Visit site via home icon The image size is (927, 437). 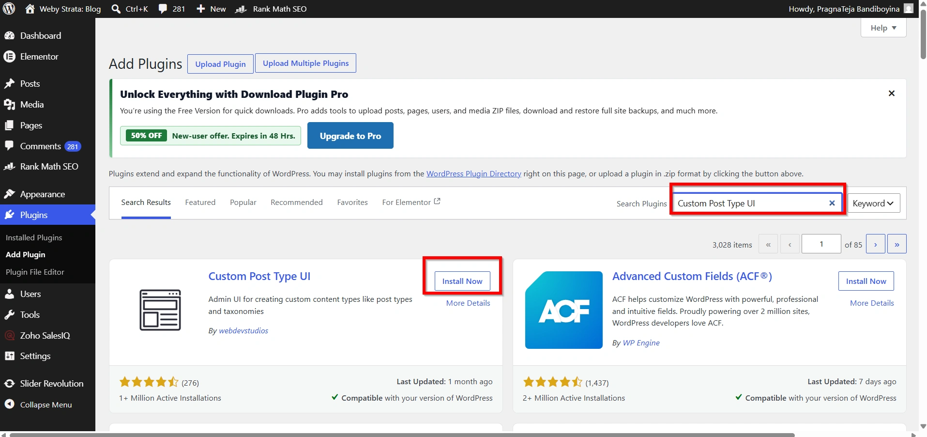pyautogui.click(x=30, y=9)
